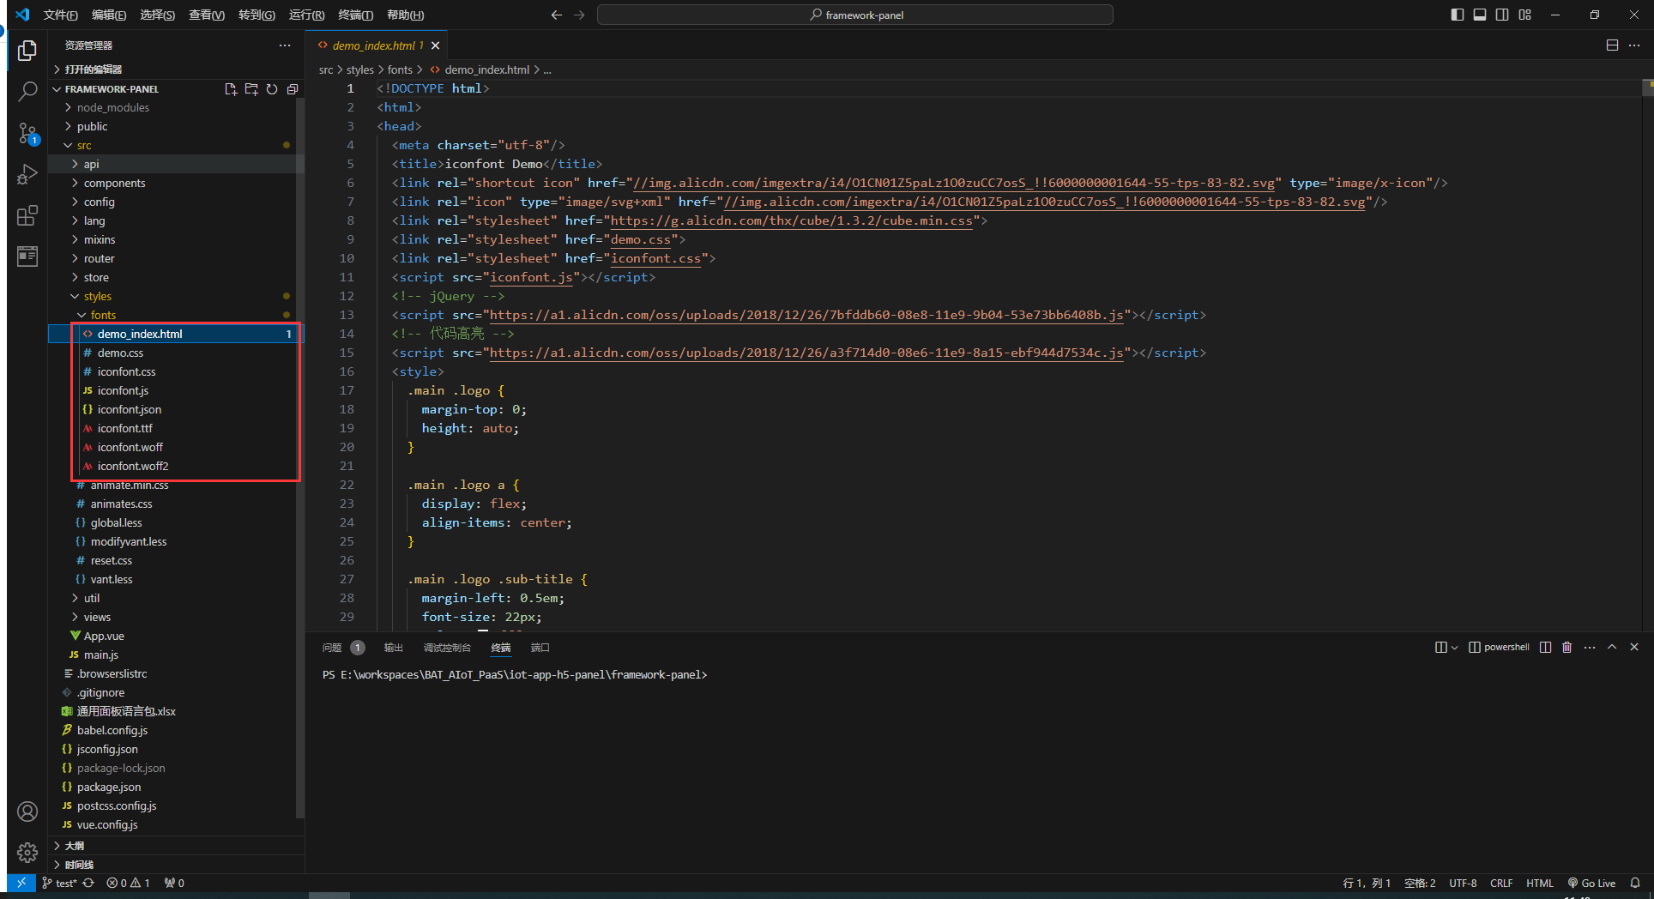Collapse the styles folder
The height and width of the screenshot is (899, 1654).
point(177,296)
